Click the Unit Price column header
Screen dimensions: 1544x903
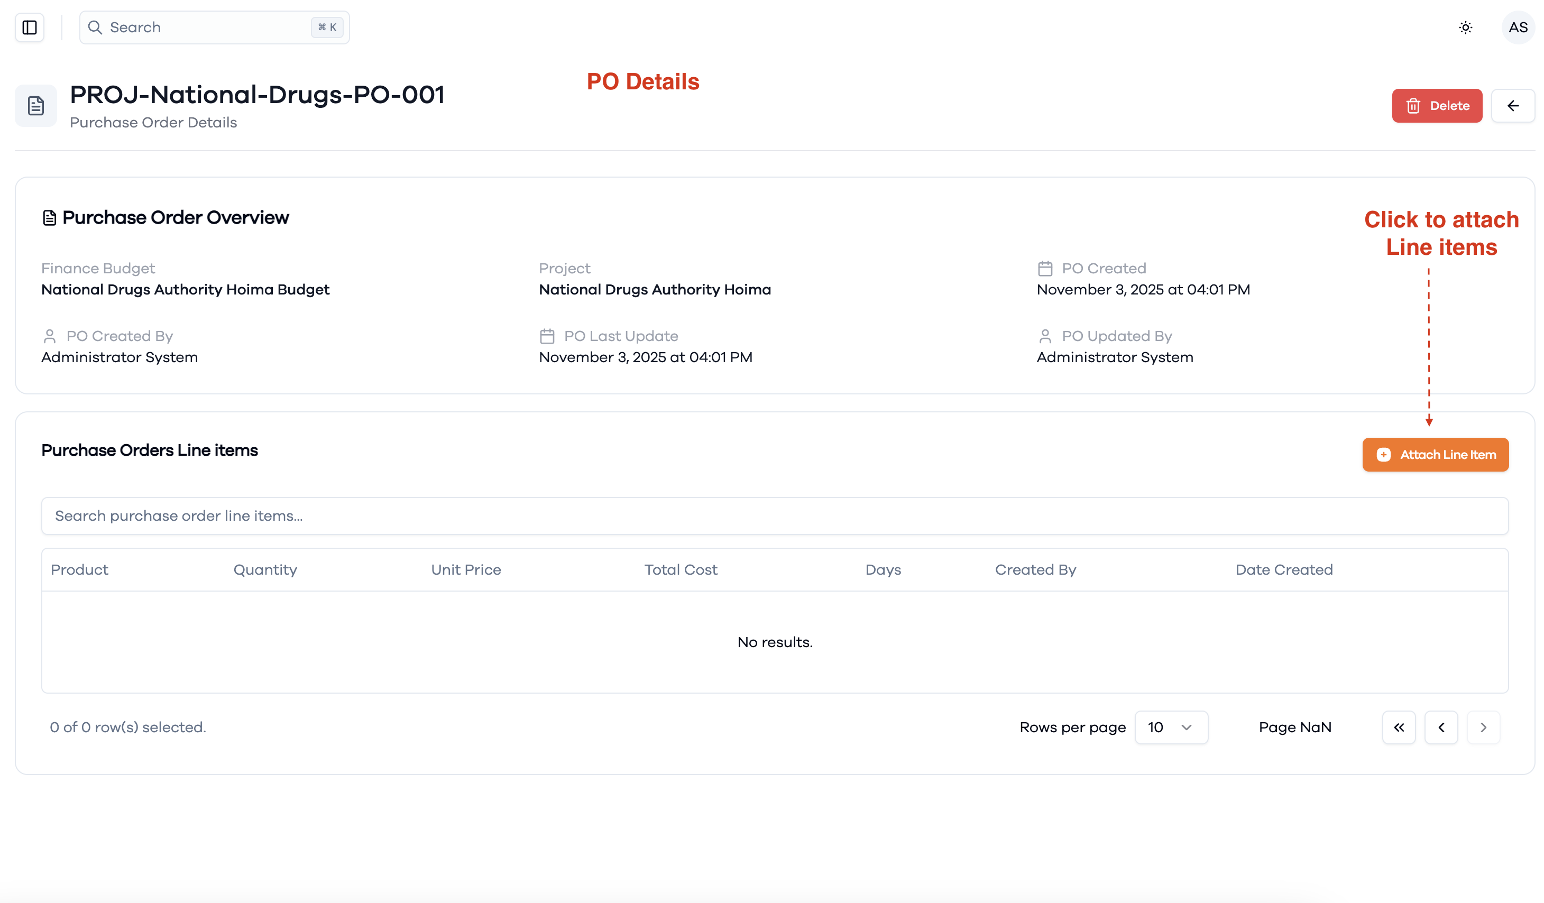tap(466, 570)
